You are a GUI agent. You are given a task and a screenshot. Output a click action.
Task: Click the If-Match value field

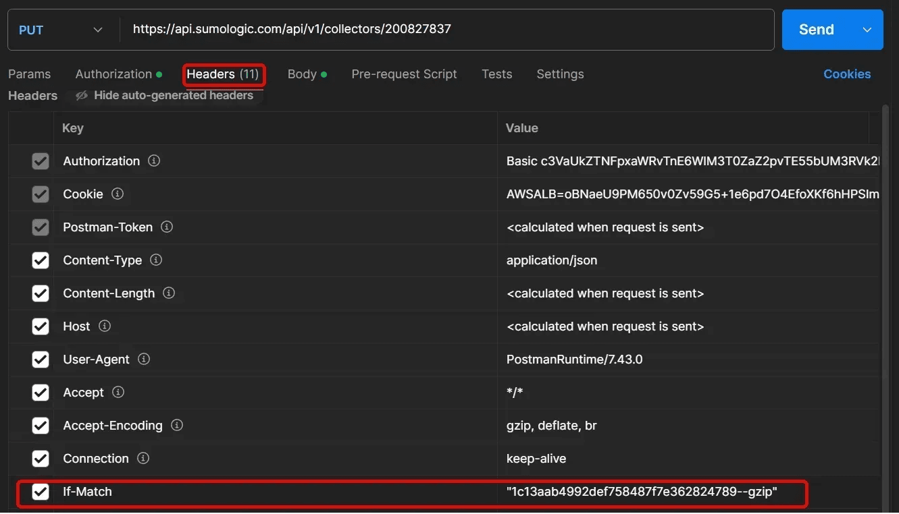[642, 492]
